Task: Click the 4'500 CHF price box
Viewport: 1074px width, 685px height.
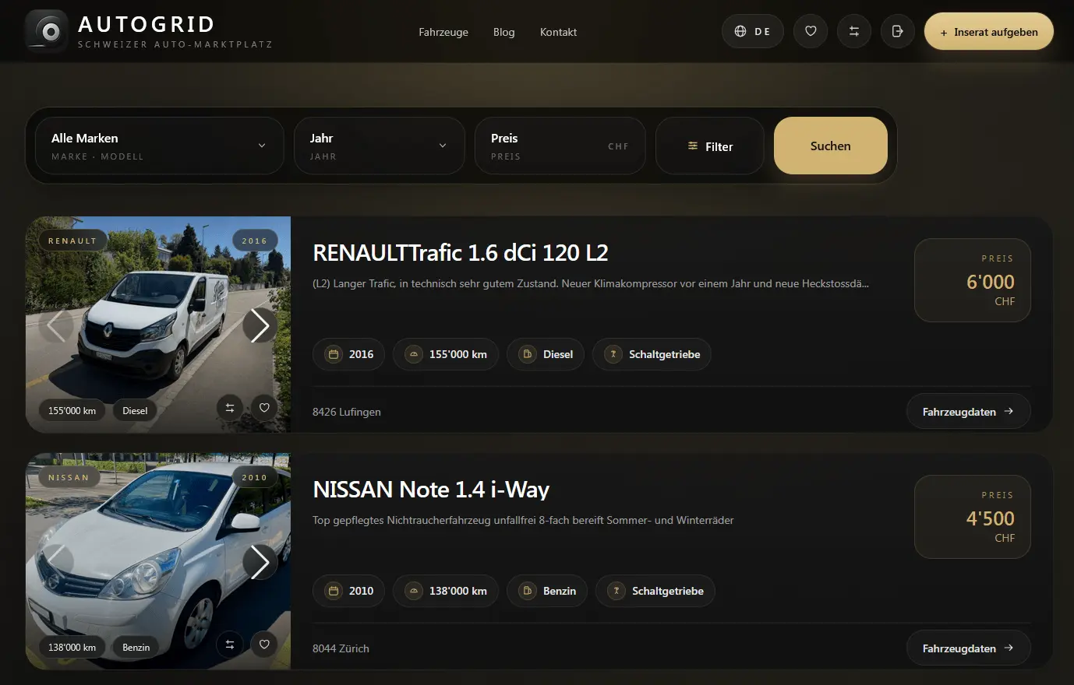Action: click(973, 517)
